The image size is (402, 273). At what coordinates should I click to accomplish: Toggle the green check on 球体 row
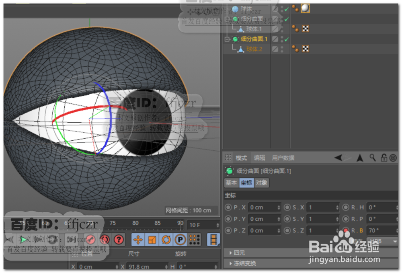click(x=287, y=9)
